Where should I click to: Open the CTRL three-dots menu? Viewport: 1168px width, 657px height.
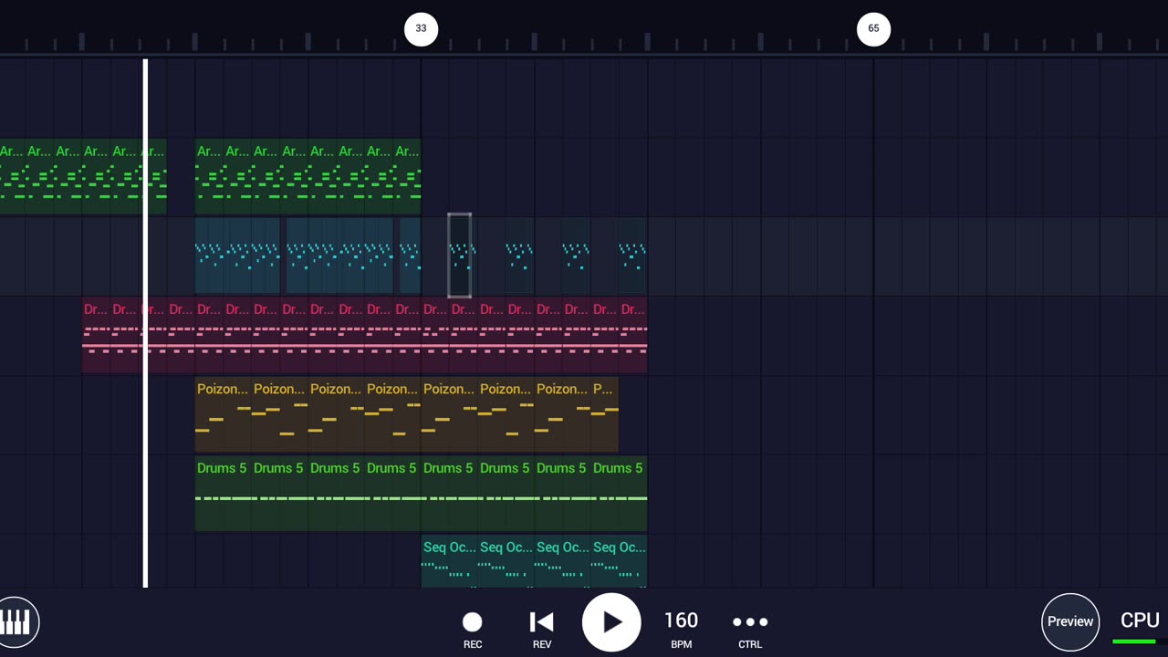click(750, 630)
